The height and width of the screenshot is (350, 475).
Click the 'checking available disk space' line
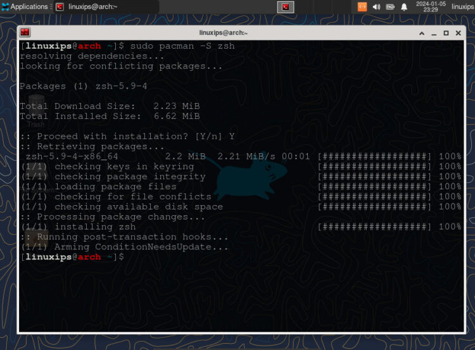tap(122, 207)
